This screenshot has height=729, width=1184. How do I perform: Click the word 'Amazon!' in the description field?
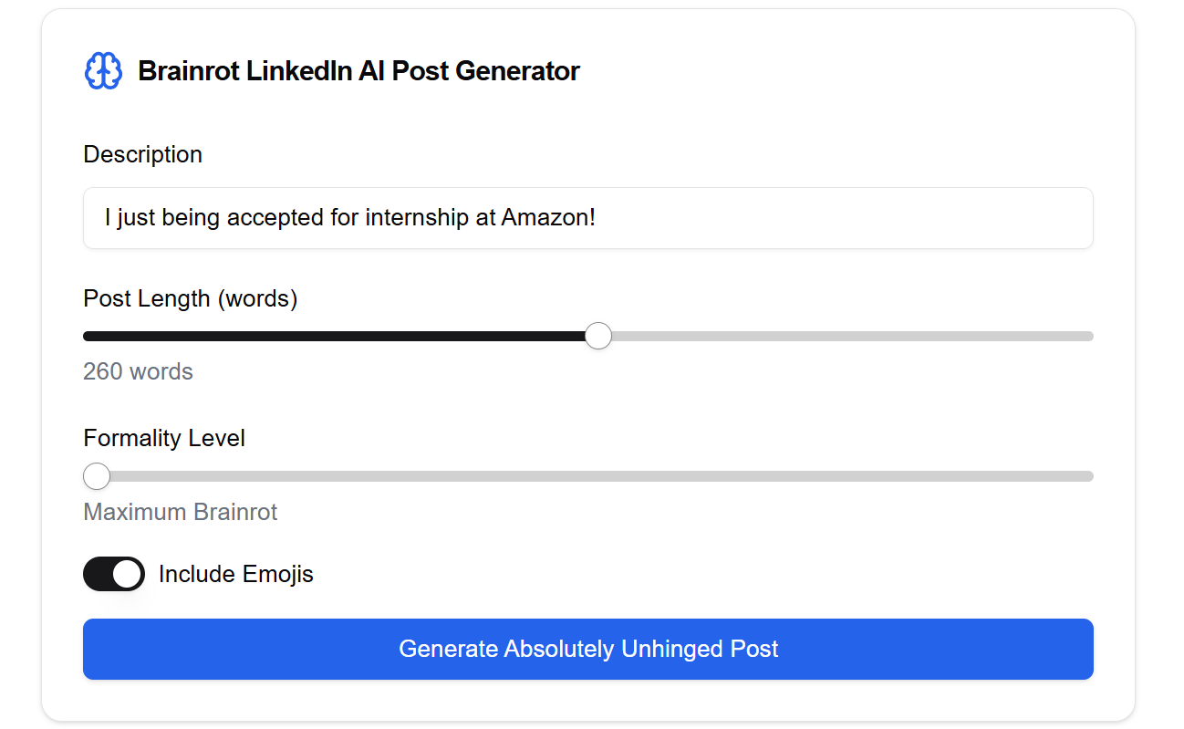coord(548,218)
